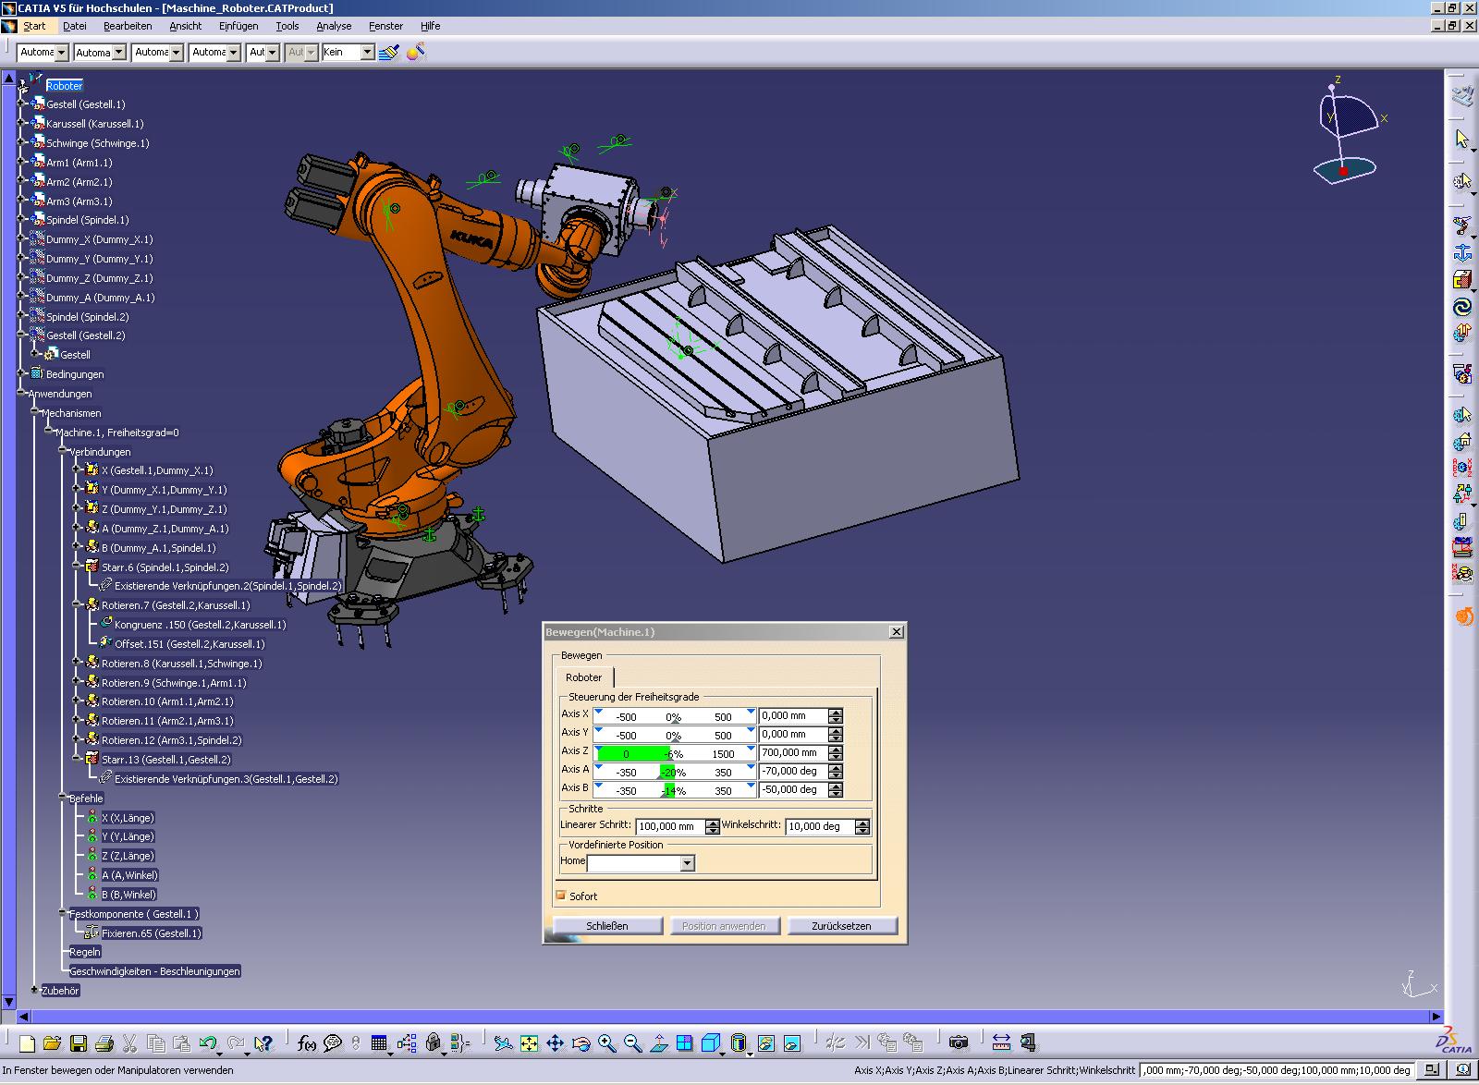
Task: Select the Pan arrows tool
Action: click(555, 1043)
